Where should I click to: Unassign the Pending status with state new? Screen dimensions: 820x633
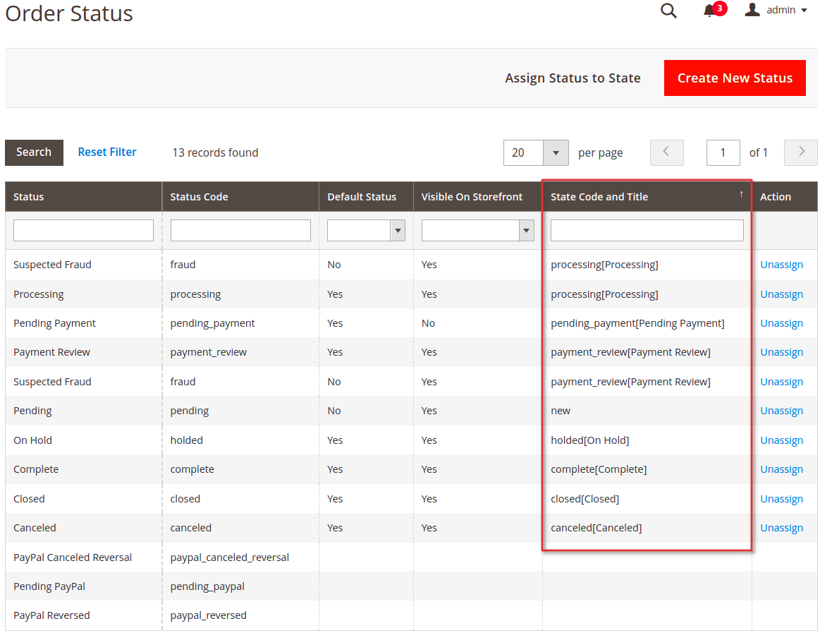781,411
